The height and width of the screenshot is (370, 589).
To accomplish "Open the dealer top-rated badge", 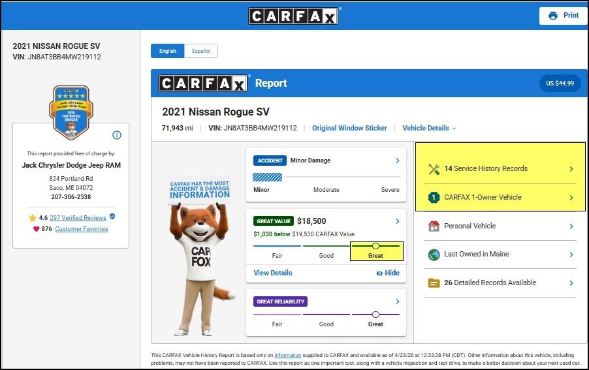I will point(71,113).
